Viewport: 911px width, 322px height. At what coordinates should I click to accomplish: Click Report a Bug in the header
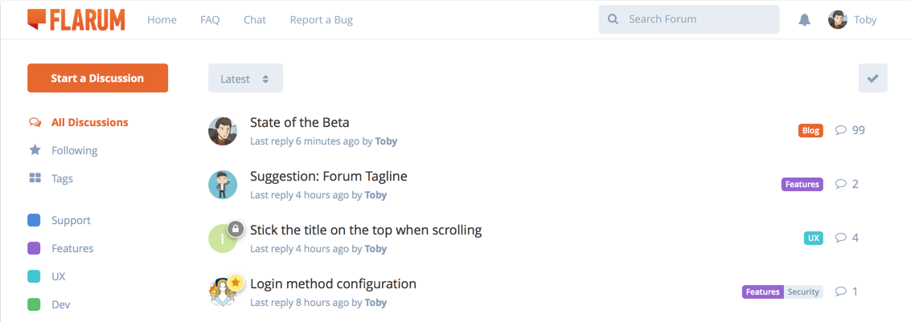322,20
